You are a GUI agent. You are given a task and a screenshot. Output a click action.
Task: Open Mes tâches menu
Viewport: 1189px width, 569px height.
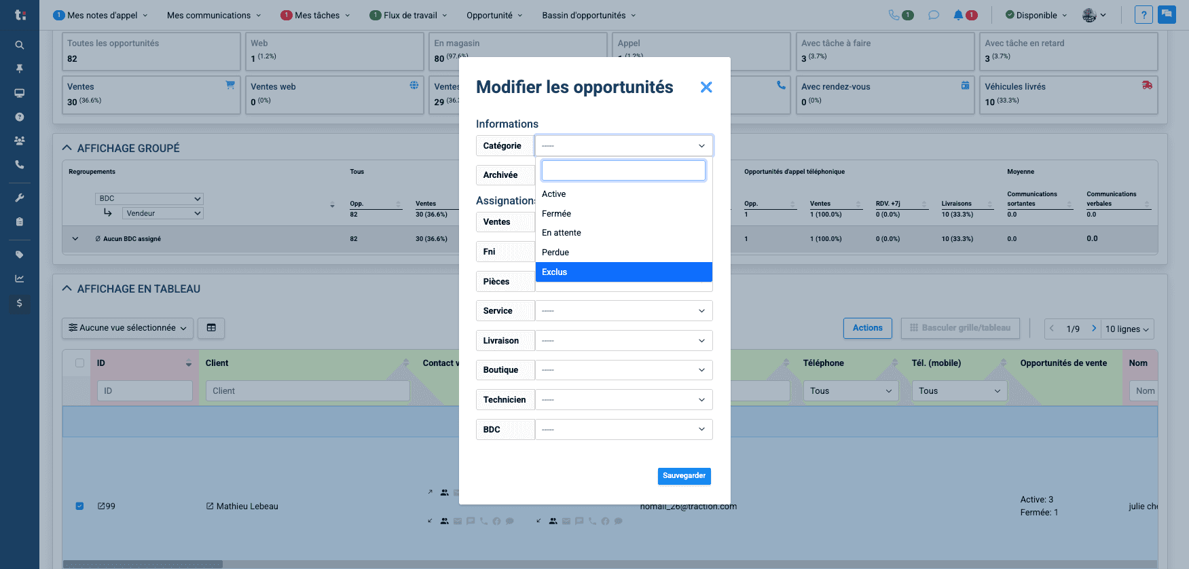[315, 15]
